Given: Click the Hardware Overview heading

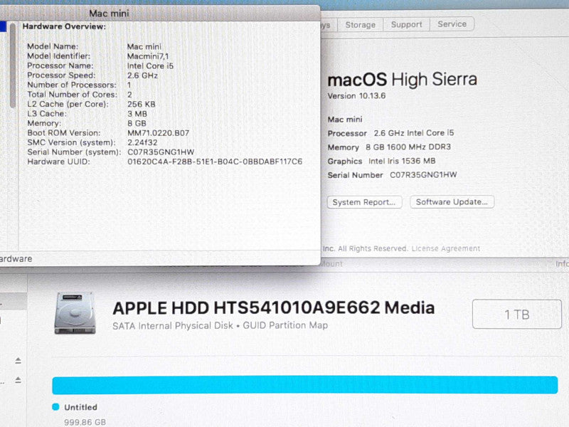Looking at the screenshot, I should [64, 26].
